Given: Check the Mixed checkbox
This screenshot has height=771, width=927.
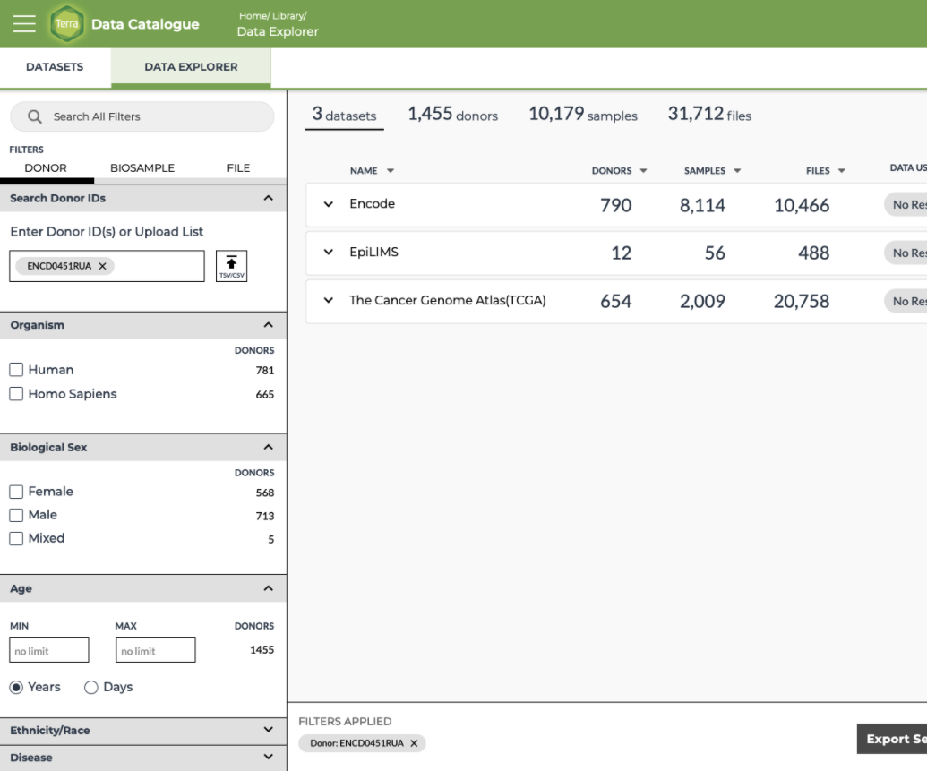Looking at the screenshot, I should (x=16, y=539).
